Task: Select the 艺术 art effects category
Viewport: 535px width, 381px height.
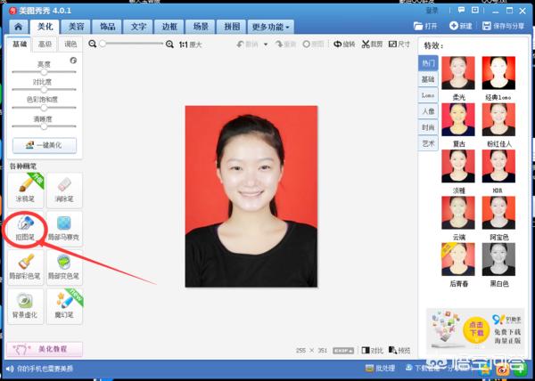Action: (428, 143)
